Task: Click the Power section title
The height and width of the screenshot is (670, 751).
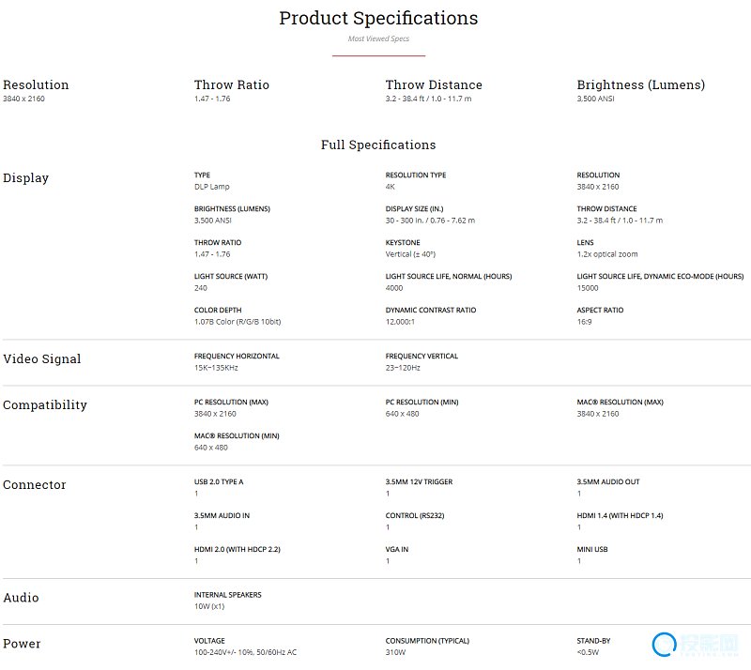Action: click(22, 644)
